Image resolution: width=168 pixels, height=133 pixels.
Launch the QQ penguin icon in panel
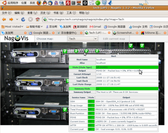click(x=45, y=3)
